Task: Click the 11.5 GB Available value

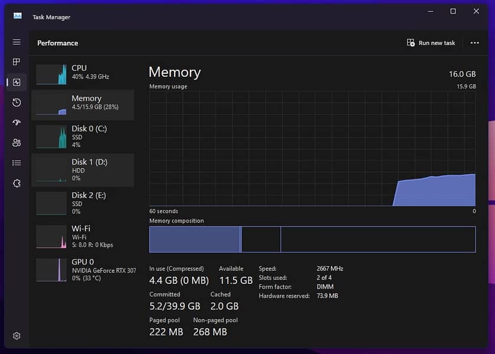Action: pyautogui.click(x=236, y=280)
